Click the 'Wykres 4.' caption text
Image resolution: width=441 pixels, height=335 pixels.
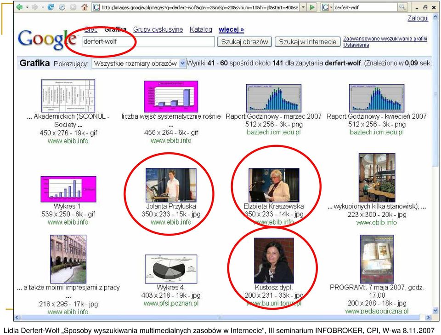click(171, 288)
